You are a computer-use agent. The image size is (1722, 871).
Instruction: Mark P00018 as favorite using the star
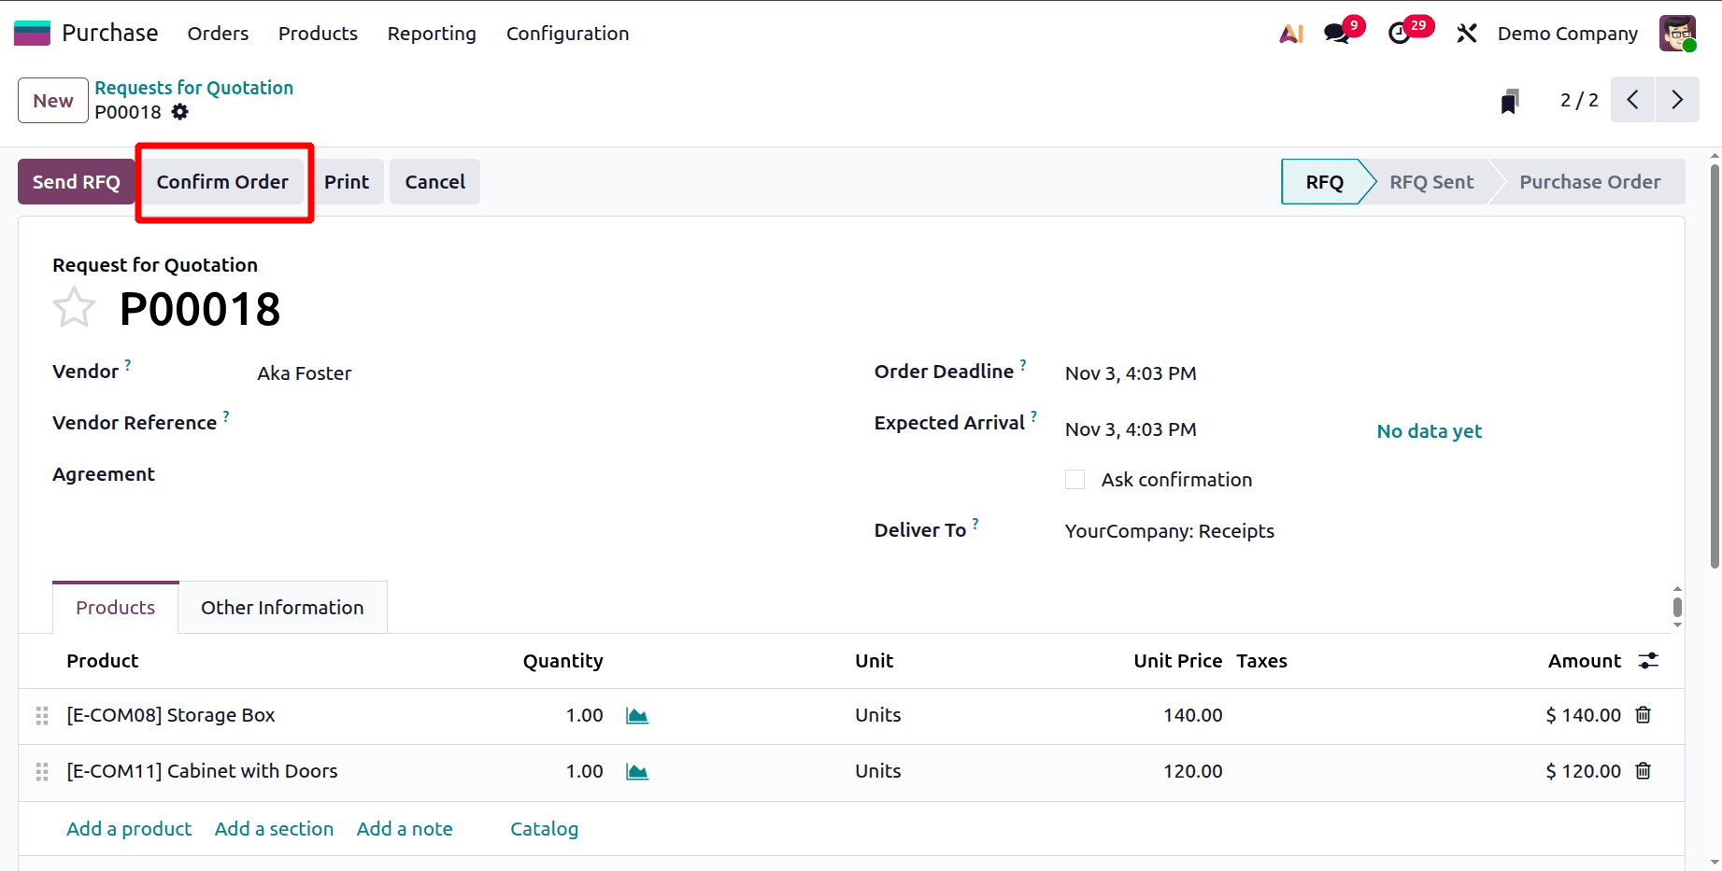pyautogui.click(x=74, y=307)
